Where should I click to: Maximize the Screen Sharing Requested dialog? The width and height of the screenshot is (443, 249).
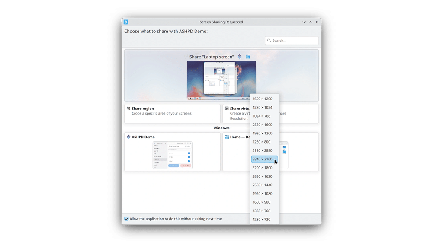click(x=311, y=22)
